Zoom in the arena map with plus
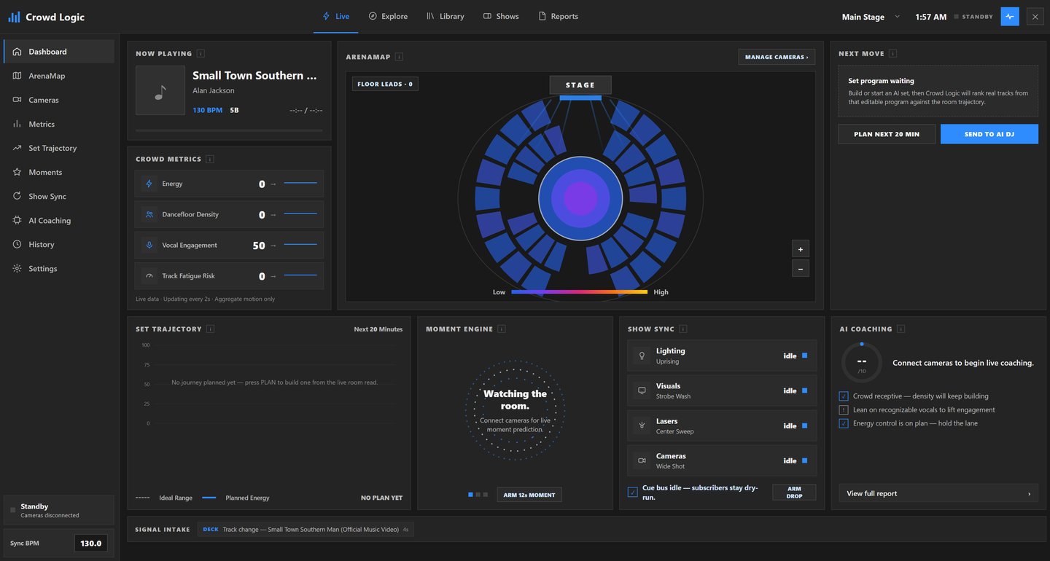 (x=801, y=249)
